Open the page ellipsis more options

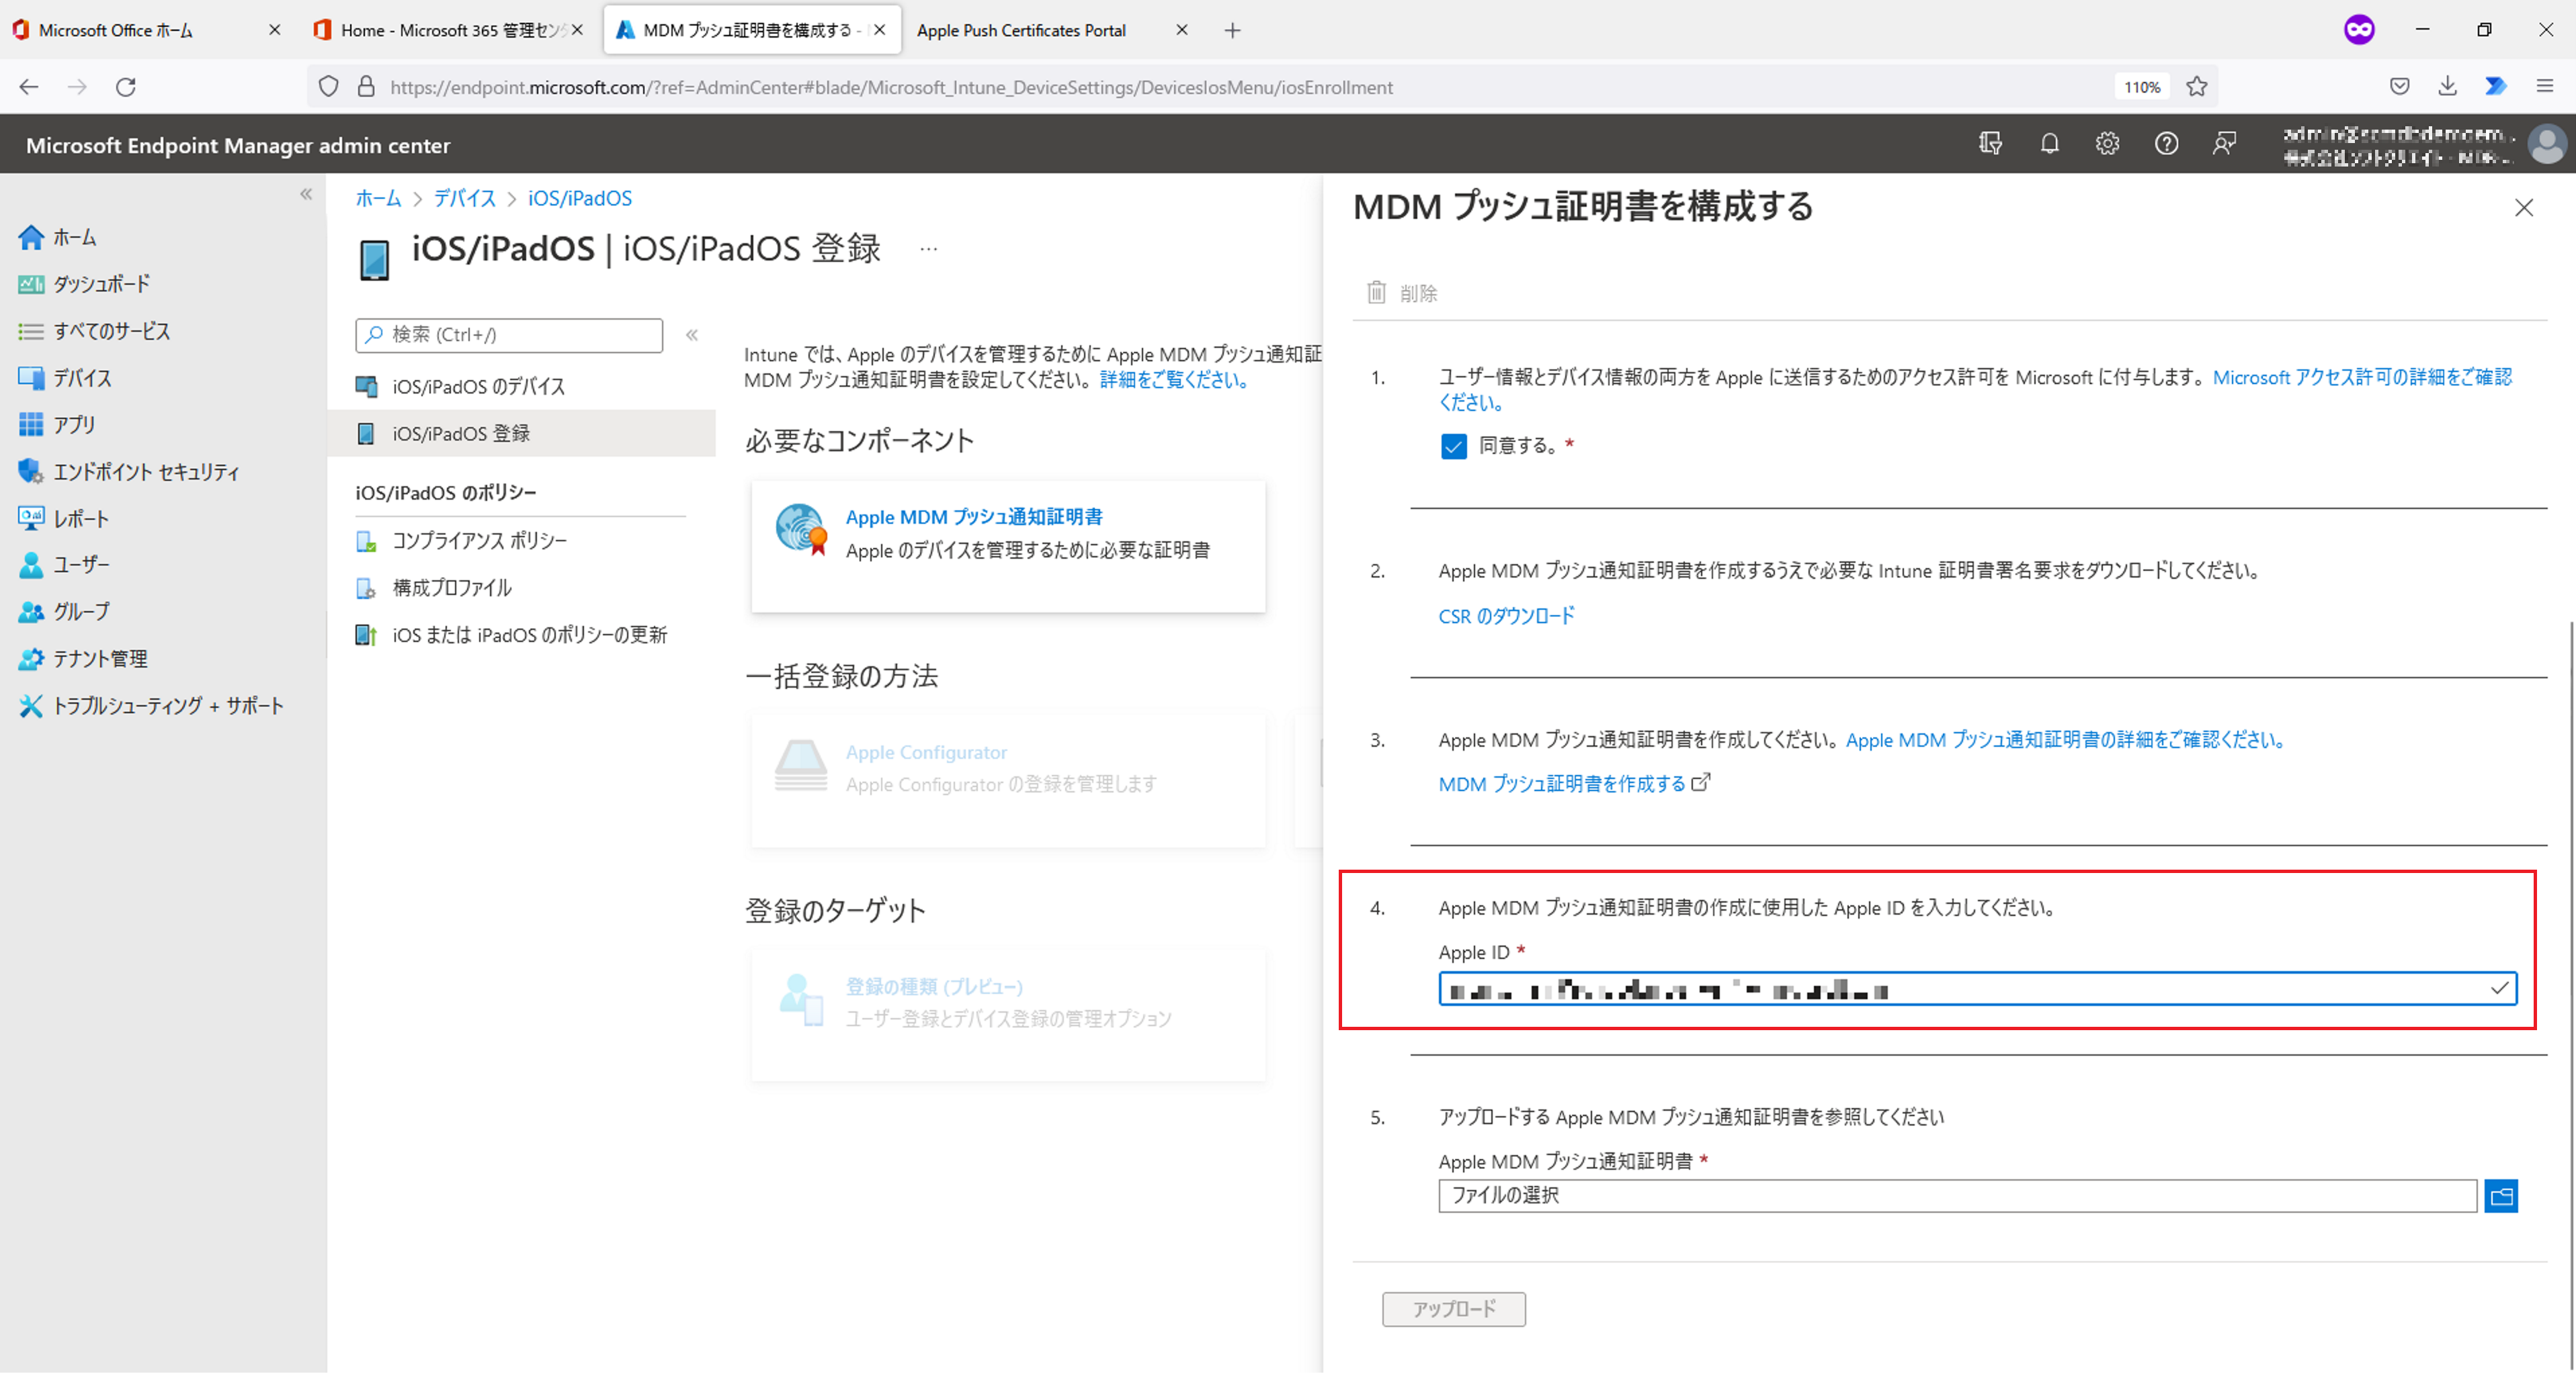928,249
